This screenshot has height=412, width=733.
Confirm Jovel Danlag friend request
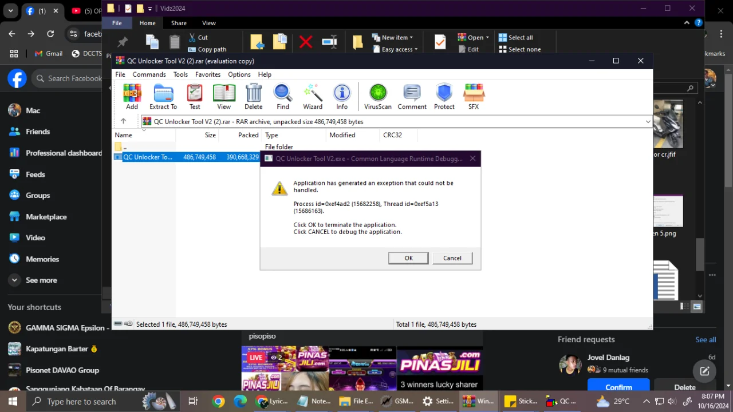(618, 387)
